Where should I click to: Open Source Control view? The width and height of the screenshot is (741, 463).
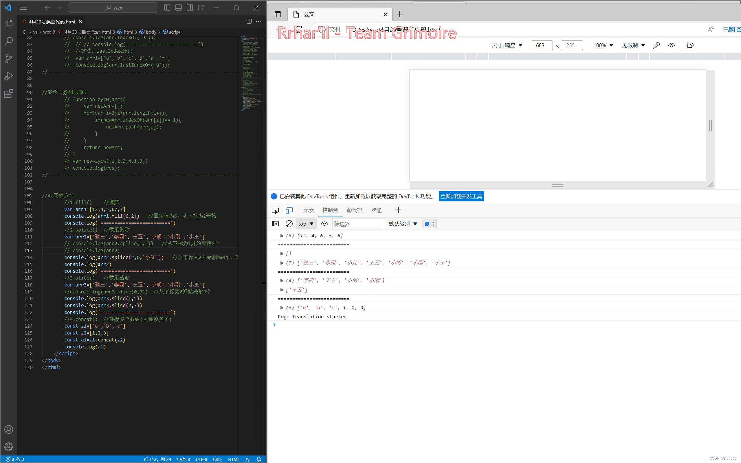coord(9,58)
